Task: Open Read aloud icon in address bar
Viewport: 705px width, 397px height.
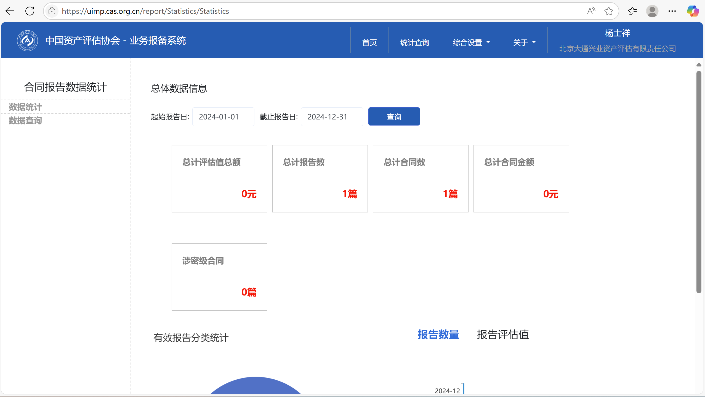Action: point(591,11)
